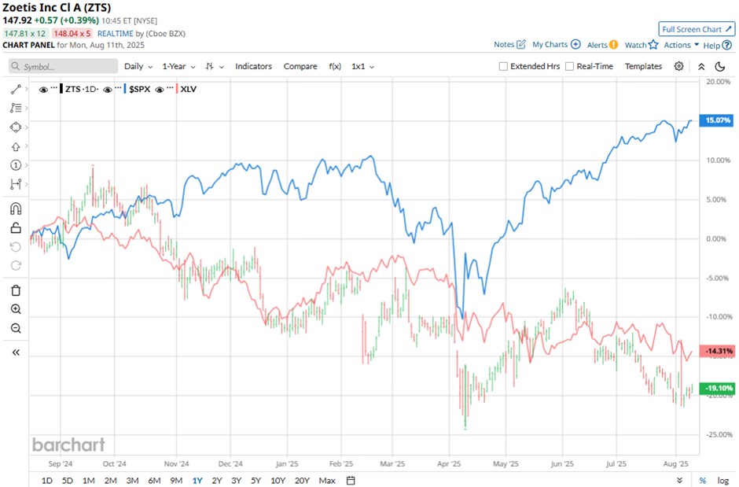The height and width of the screenshot is (487, 739).
Task: Open the calendar date range picker
Action: 351,481
